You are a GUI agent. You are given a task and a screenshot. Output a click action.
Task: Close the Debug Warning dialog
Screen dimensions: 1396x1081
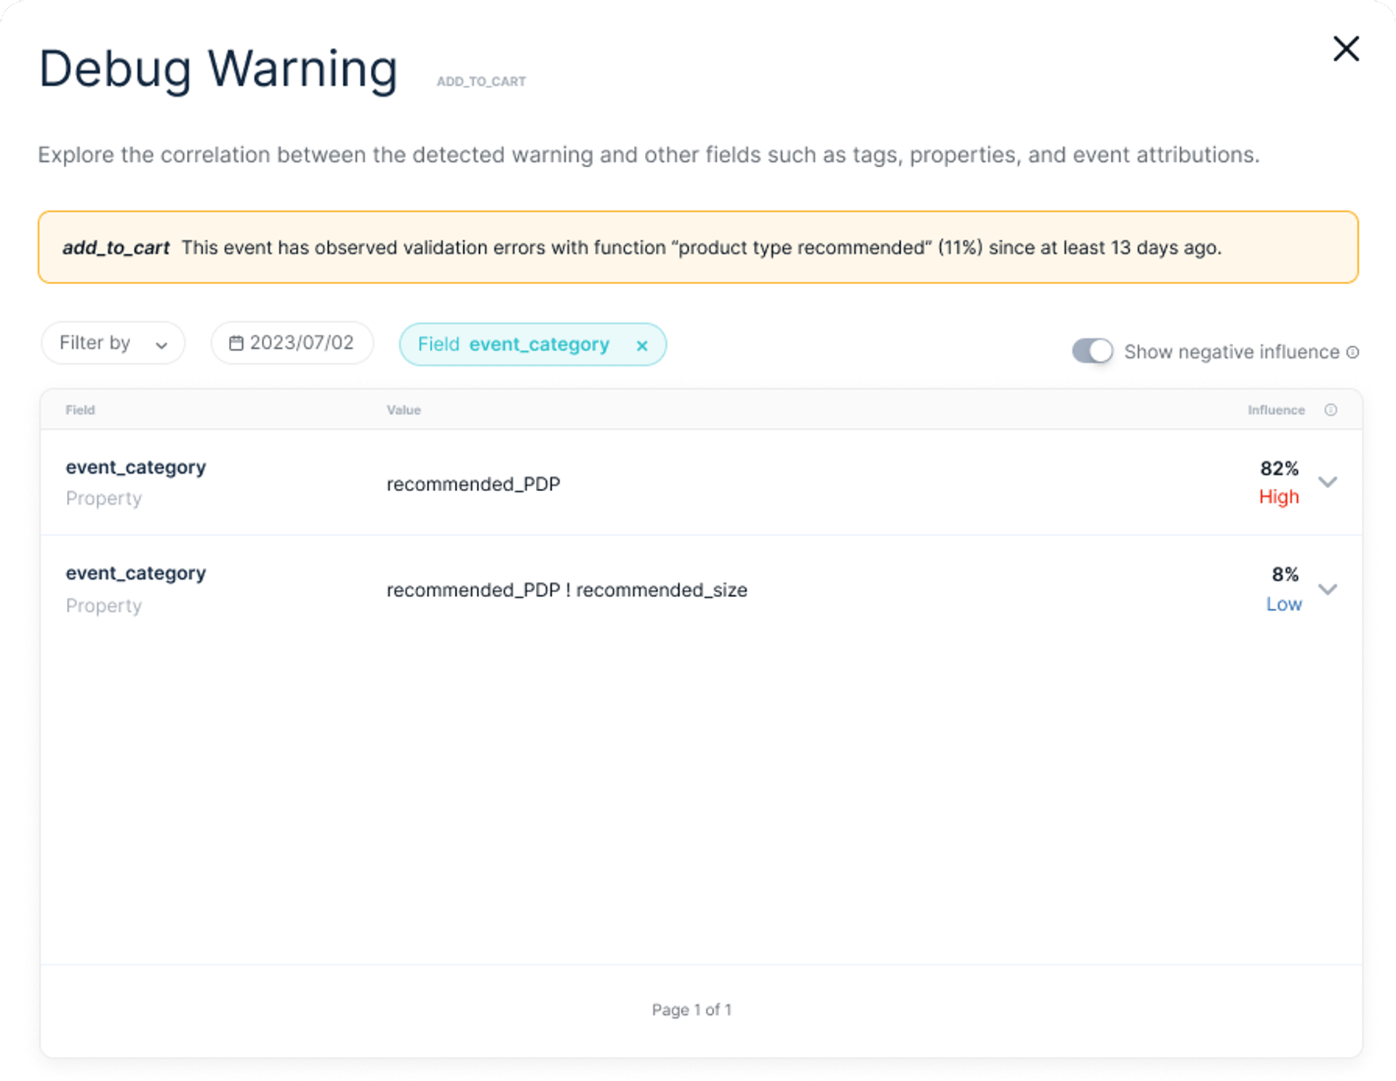[x=1346, y=49]
